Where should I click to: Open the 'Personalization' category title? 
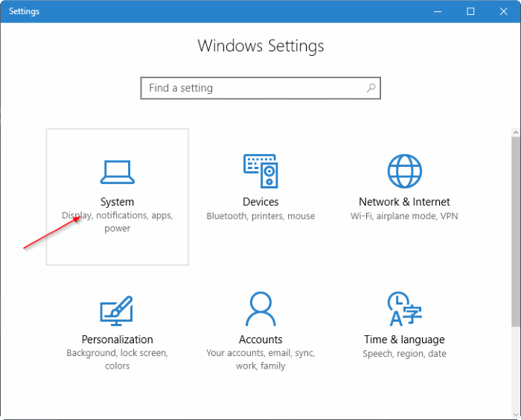tap(117, 340)
